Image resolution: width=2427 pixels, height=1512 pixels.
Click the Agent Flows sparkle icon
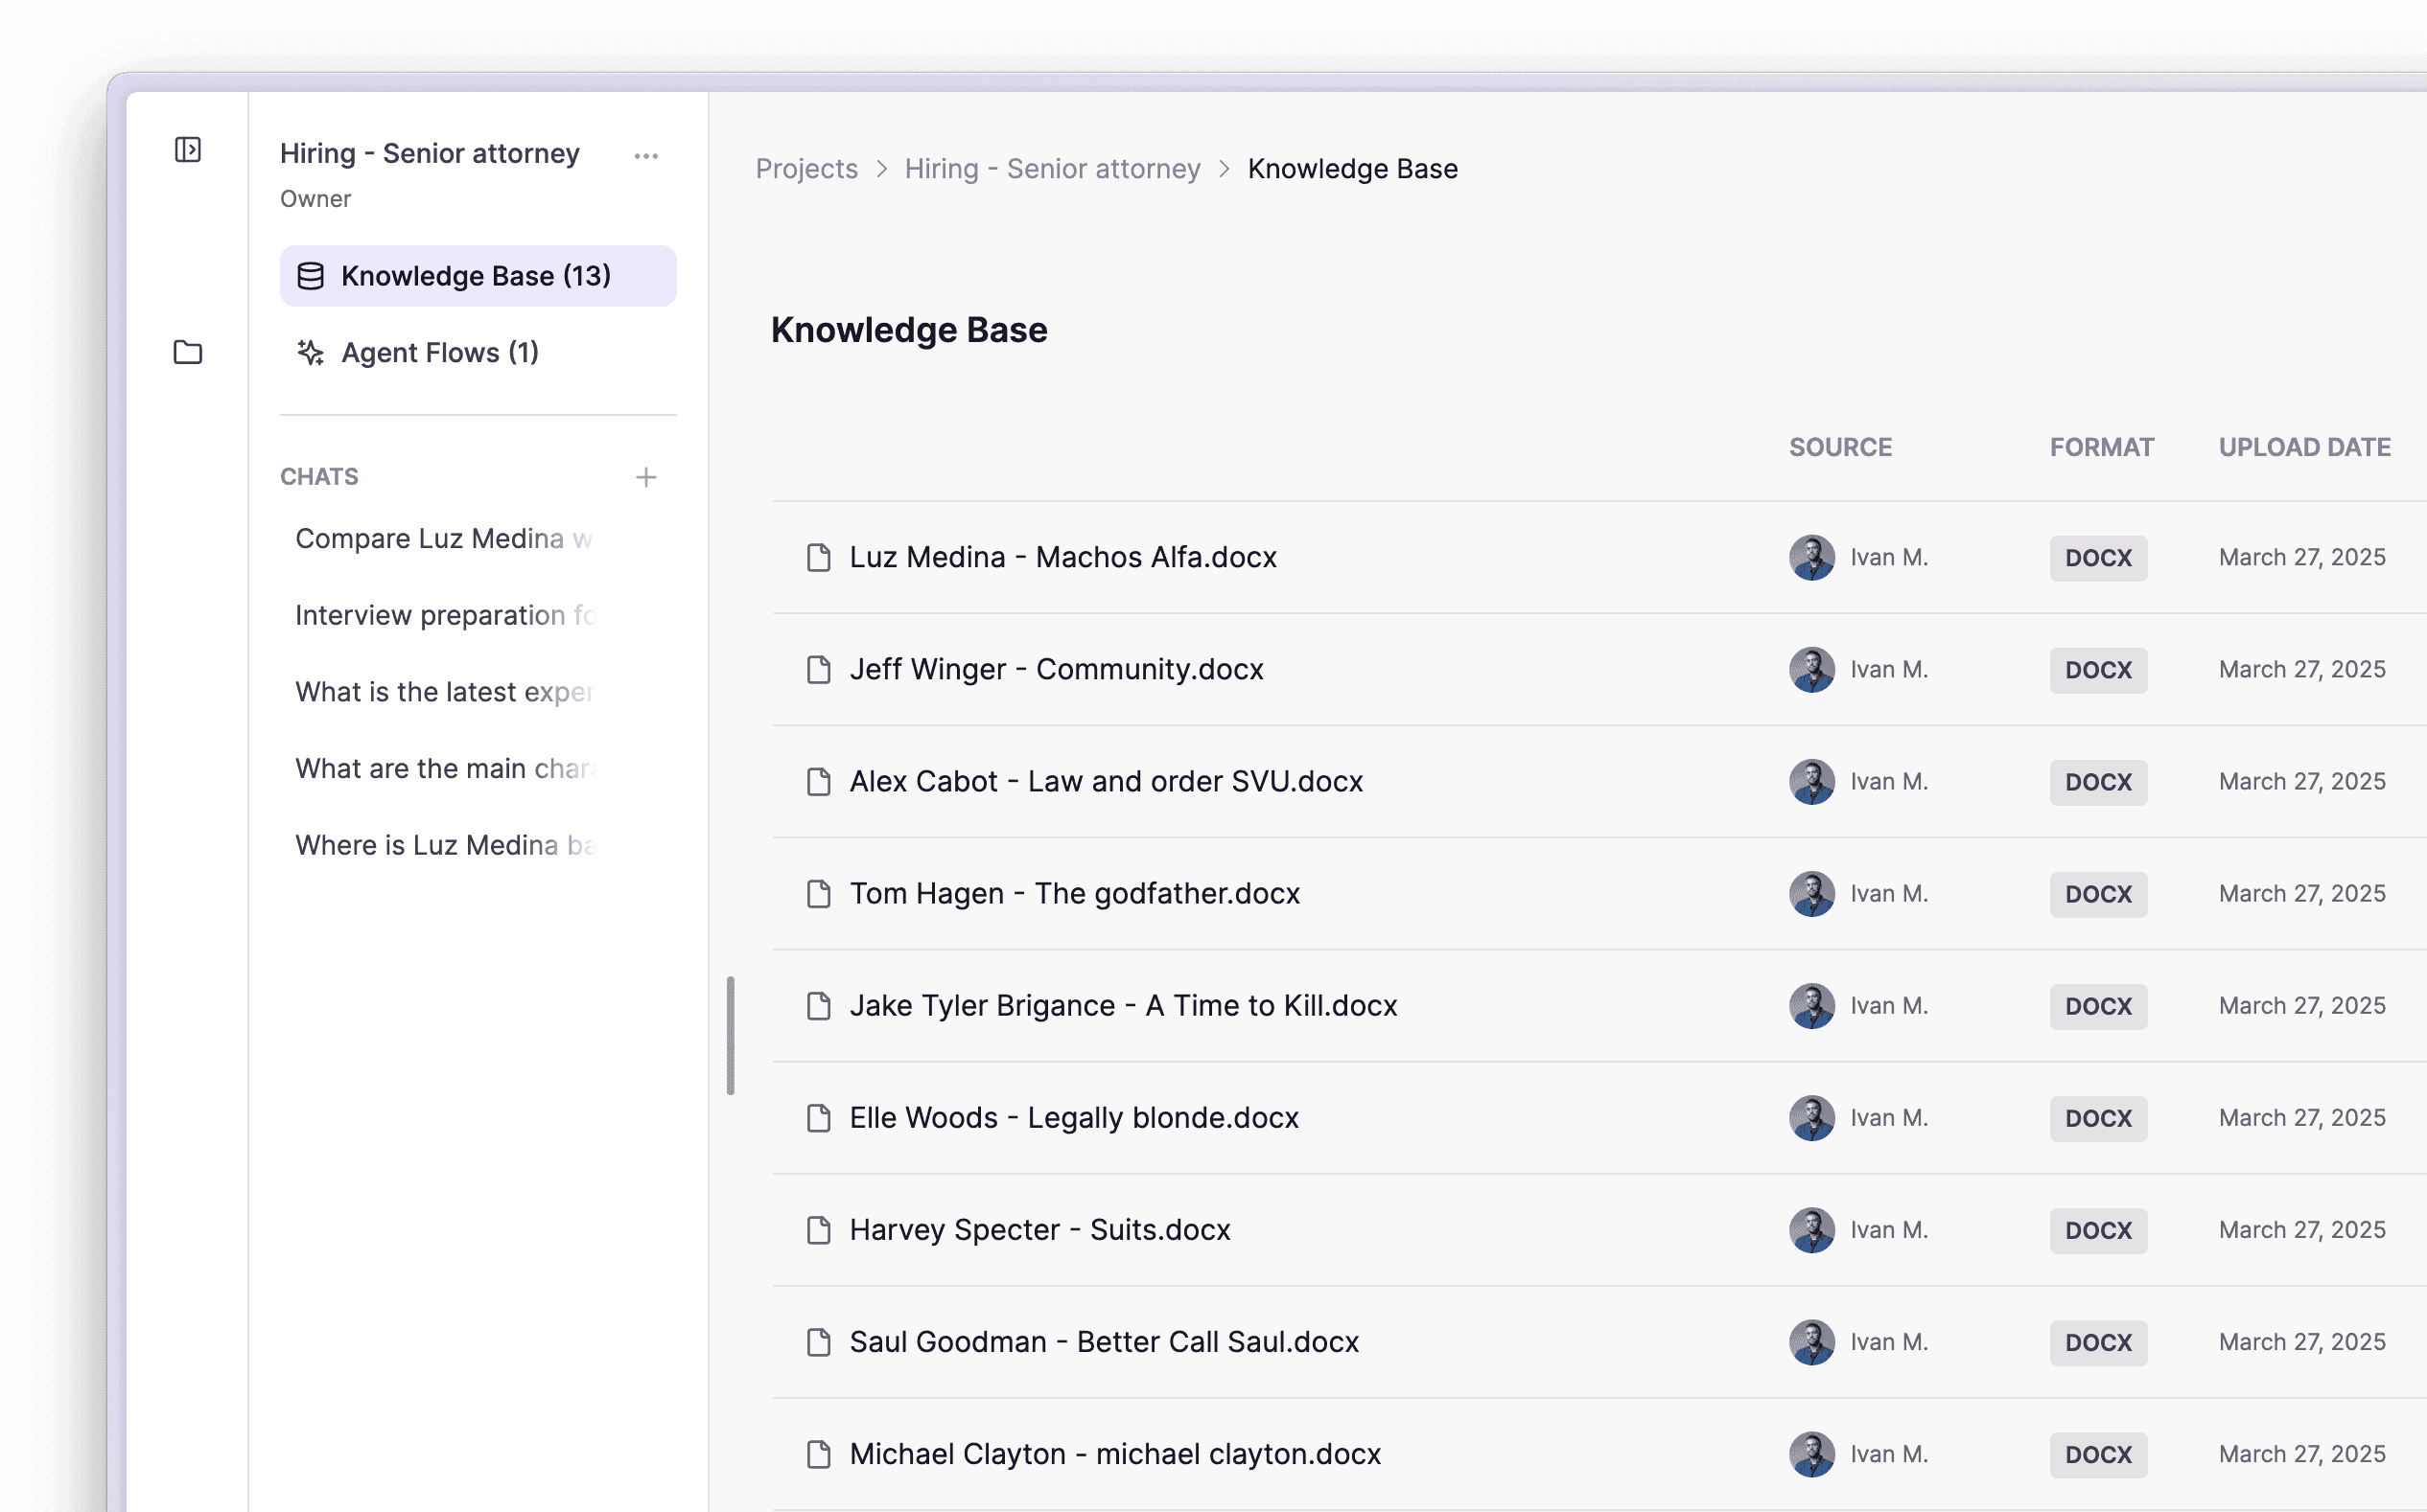tap(311, 352)
